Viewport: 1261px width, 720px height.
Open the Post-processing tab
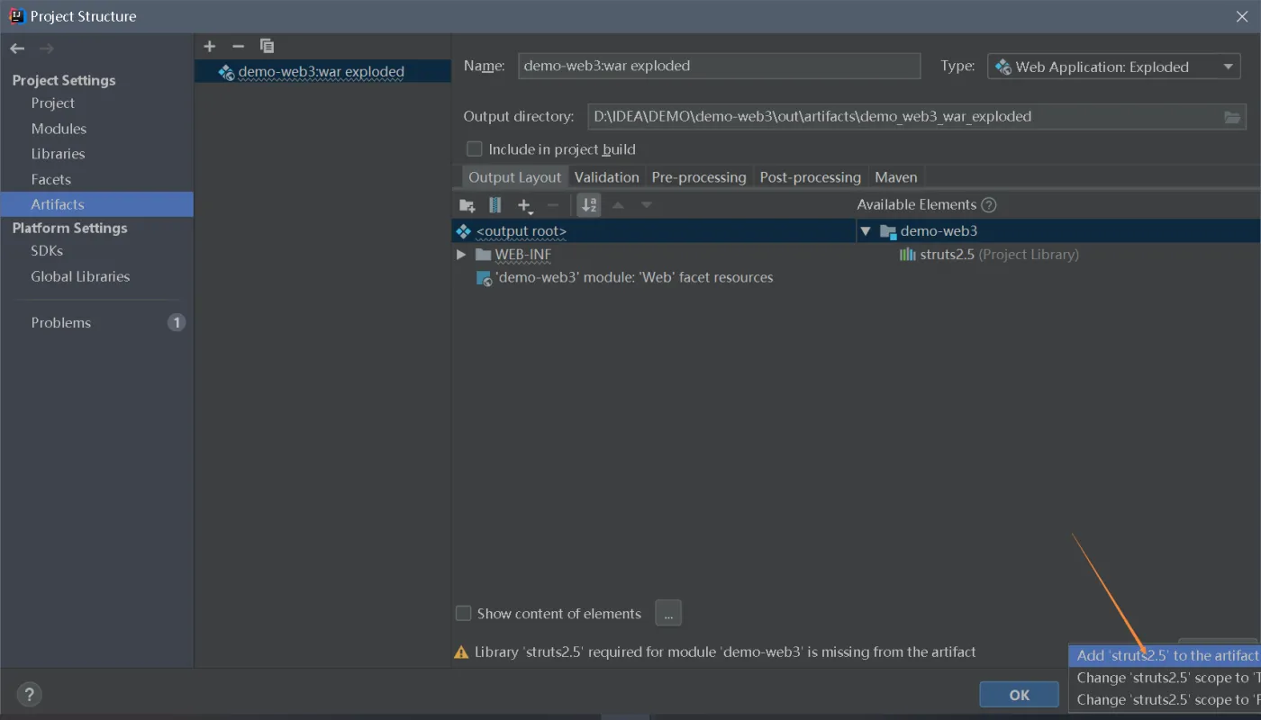click(x=811, y=177)
